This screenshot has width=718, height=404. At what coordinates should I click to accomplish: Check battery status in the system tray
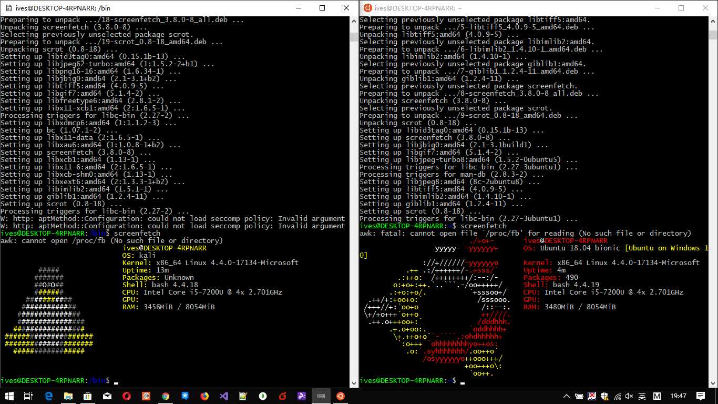(x=579, y=396)
